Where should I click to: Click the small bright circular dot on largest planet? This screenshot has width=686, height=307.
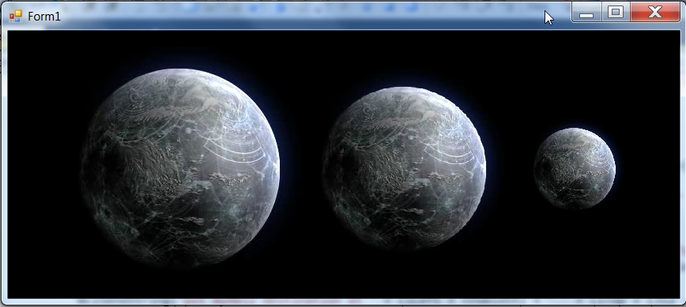pos(189,130)
